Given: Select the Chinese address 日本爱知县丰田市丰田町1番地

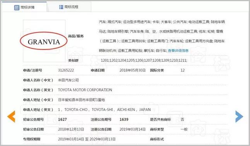Looking at the screenshot, I should (82, 100).
